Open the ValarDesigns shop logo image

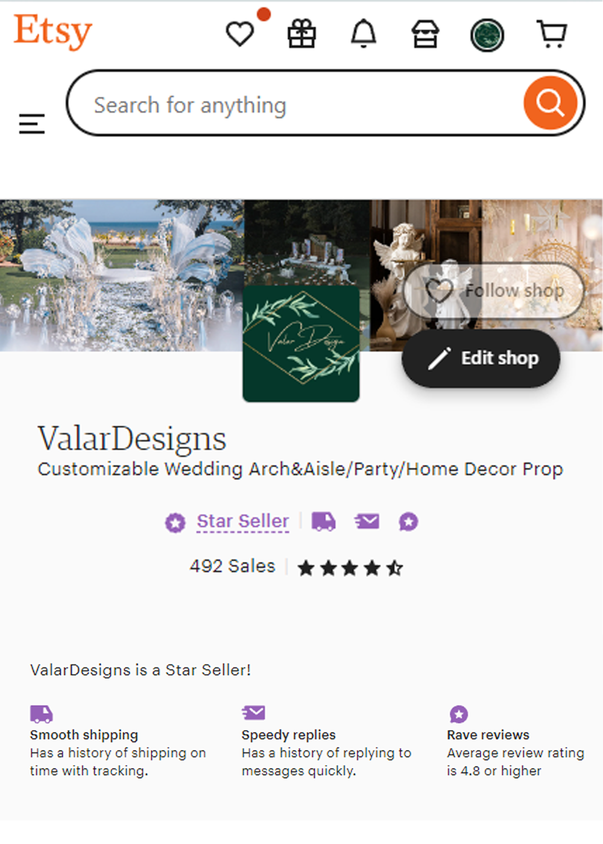[x=301, y=344]
